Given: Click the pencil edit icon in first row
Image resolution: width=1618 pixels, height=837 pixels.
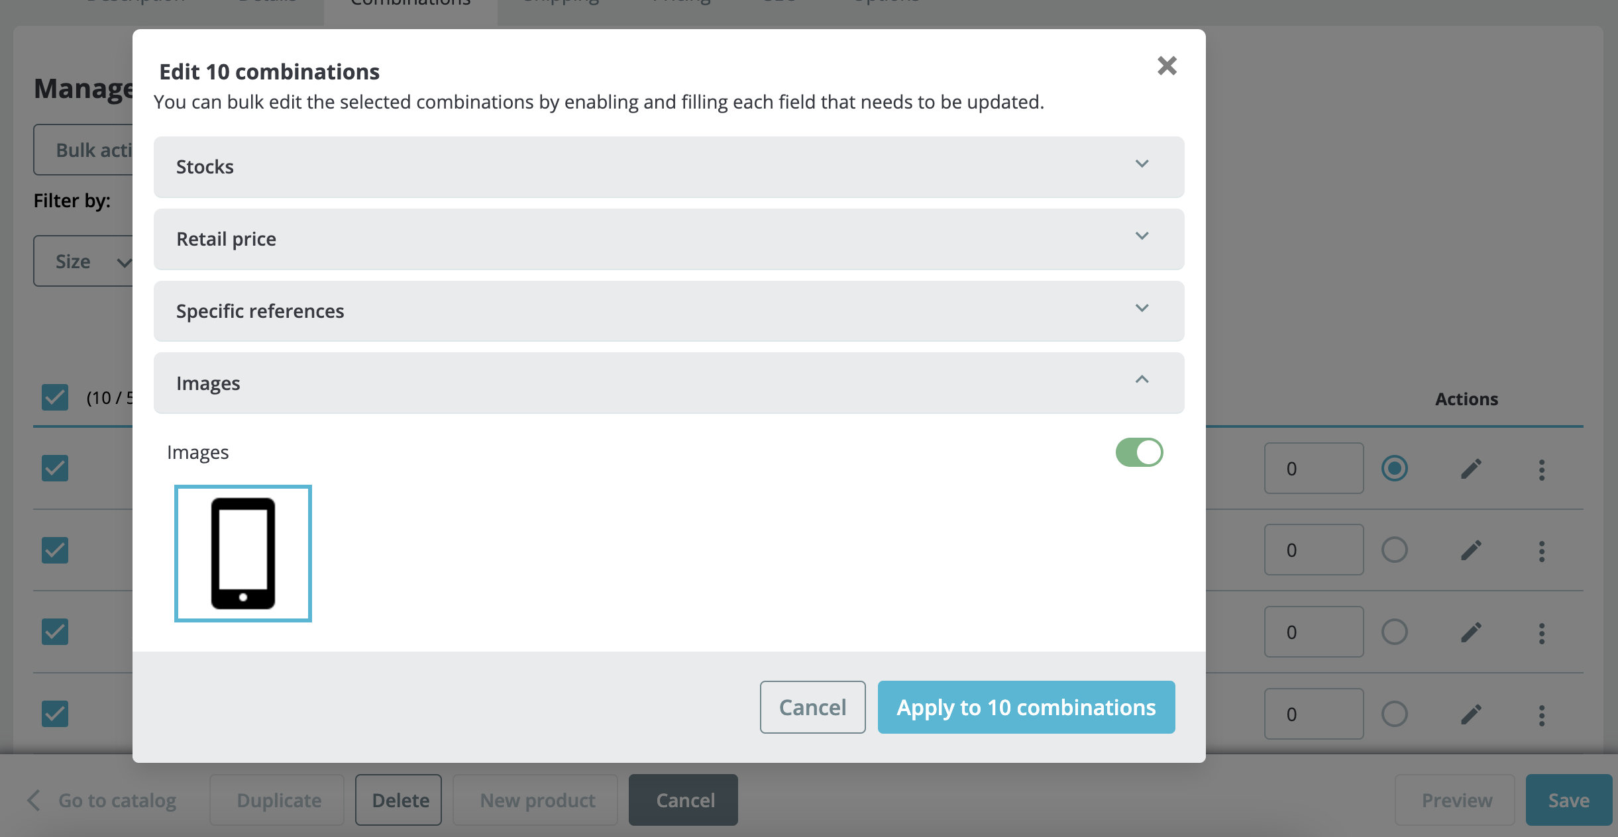Looking at the screenshot, I should (1471, 469).
